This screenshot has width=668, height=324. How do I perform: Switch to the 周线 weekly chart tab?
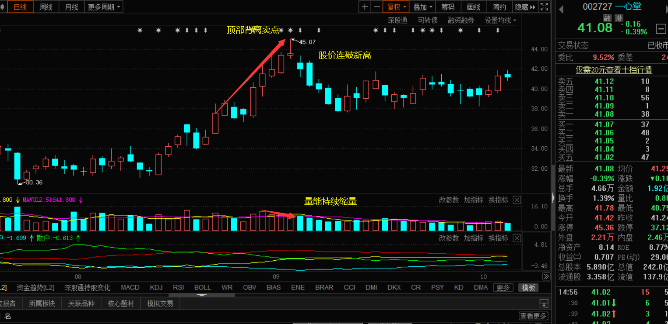[46, 7]
